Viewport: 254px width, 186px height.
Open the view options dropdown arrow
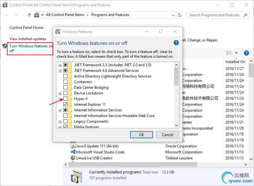pos(236,53)
